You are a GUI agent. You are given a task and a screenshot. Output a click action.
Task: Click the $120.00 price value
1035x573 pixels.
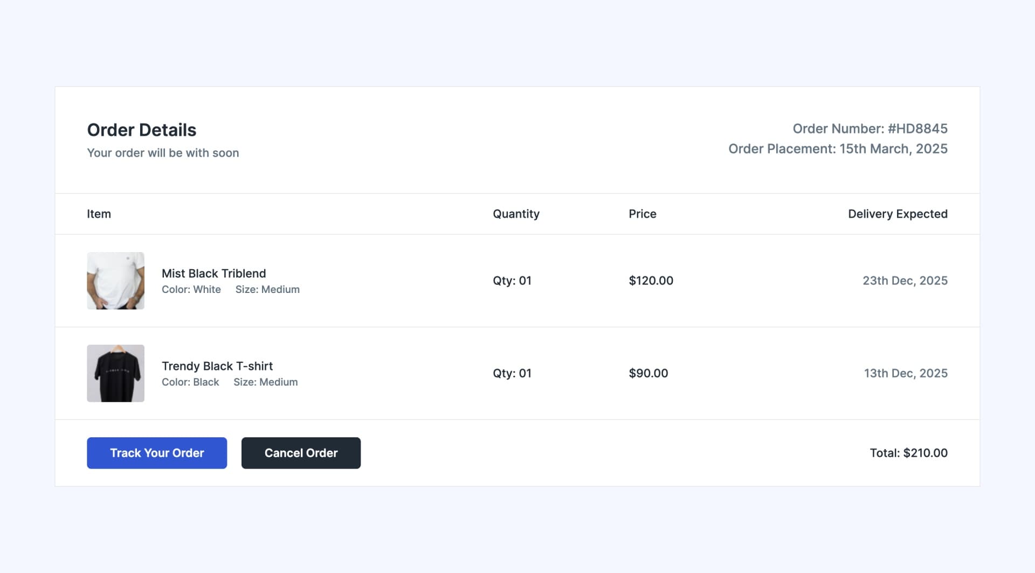tap(651, 281)
